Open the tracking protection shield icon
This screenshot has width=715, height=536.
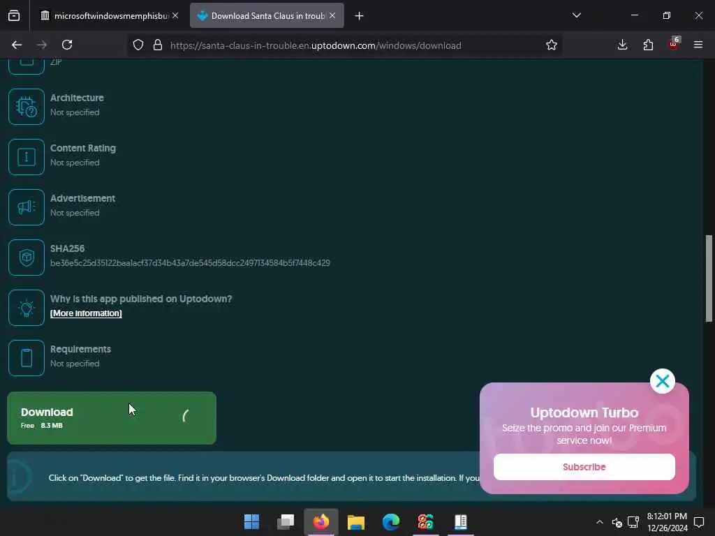(x=138, y=45)
